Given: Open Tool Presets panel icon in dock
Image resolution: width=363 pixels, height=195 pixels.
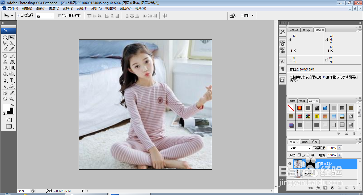Looking at the screenshot, I should 282,32.
